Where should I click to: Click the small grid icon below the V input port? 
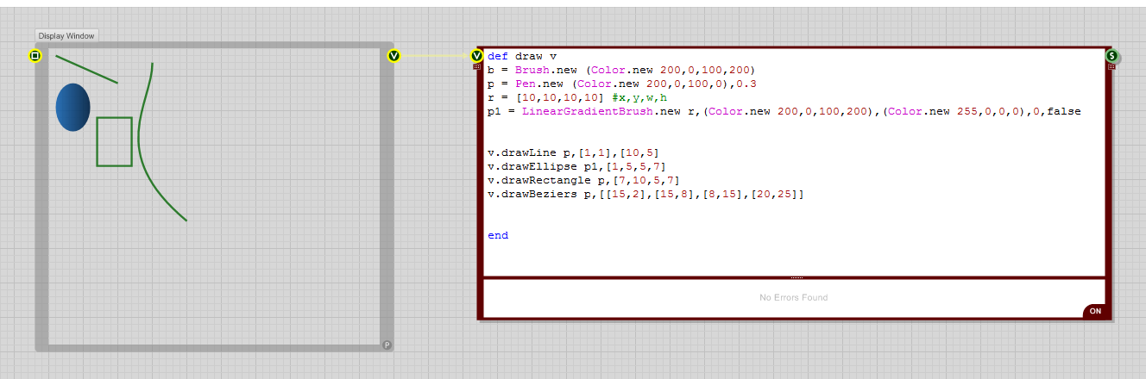pyautogui.click(x=476, y=66)
